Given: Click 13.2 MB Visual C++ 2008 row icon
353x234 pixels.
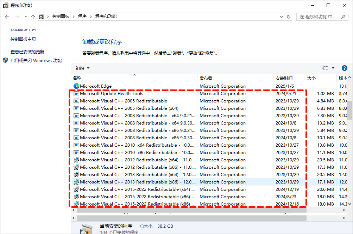Looking at the screenshot, I should [x=76, y=123].
